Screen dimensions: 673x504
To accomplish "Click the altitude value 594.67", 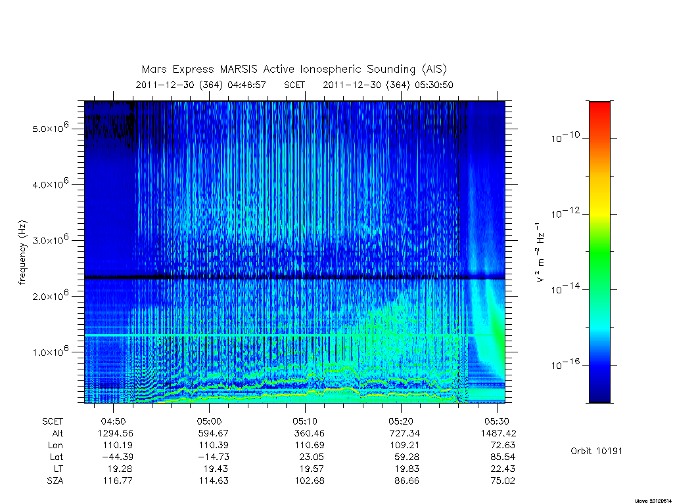I will pyautogui.click(x=214, y=433).
